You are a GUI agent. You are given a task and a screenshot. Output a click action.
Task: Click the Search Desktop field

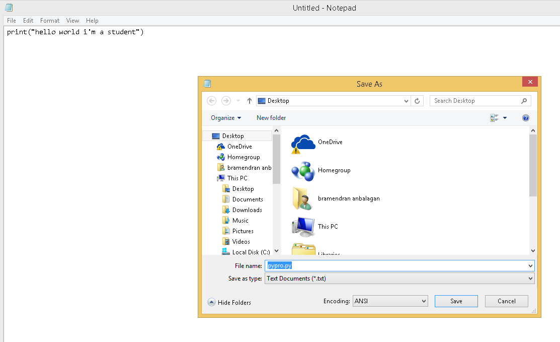coord(481,101)
